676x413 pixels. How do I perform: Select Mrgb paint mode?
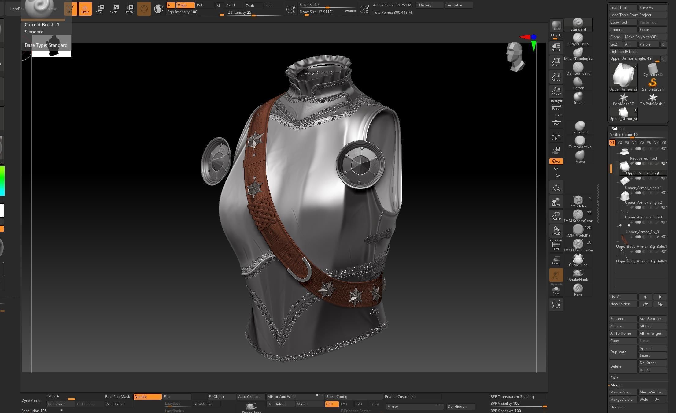185,5
